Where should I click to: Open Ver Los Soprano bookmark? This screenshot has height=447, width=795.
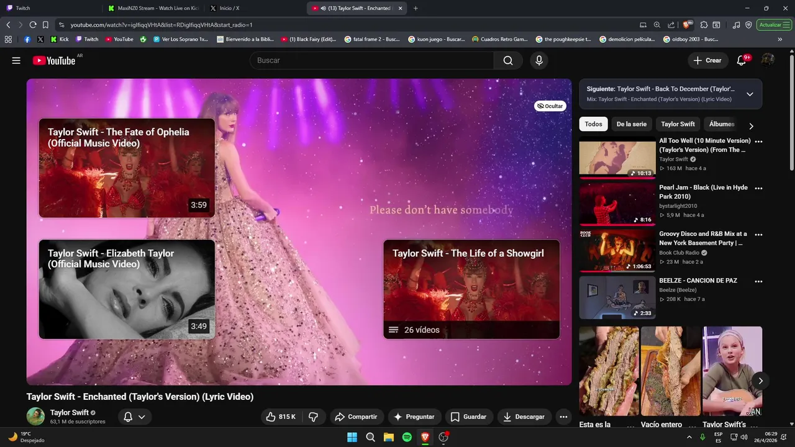[181, 39]
